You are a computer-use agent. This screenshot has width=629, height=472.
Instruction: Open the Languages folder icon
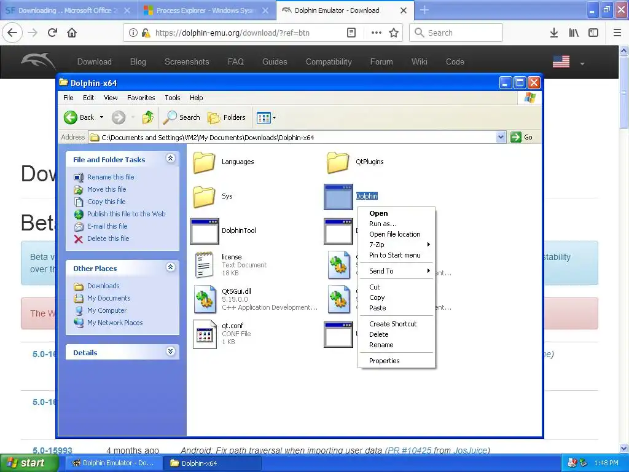[x=204, y=162]
